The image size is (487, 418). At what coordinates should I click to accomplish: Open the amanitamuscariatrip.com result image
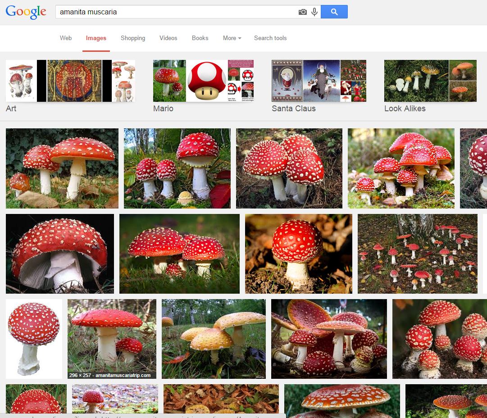112,339
